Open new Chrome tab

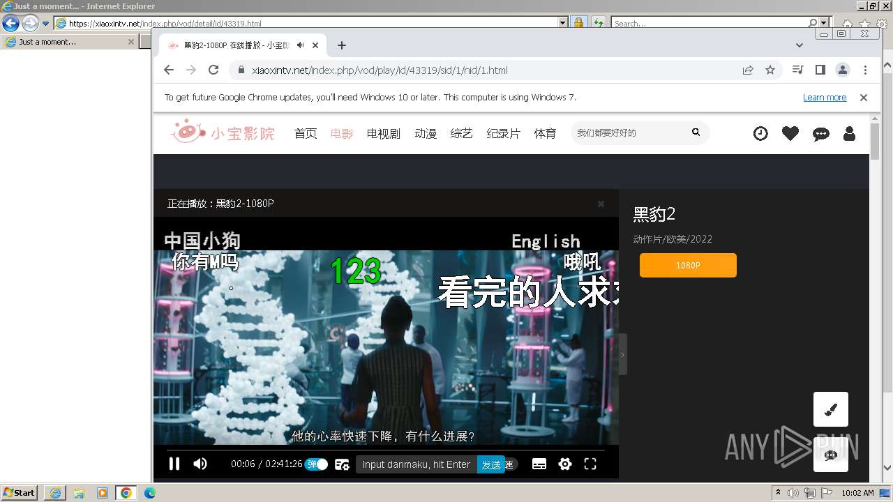click(x=341, y=45)
